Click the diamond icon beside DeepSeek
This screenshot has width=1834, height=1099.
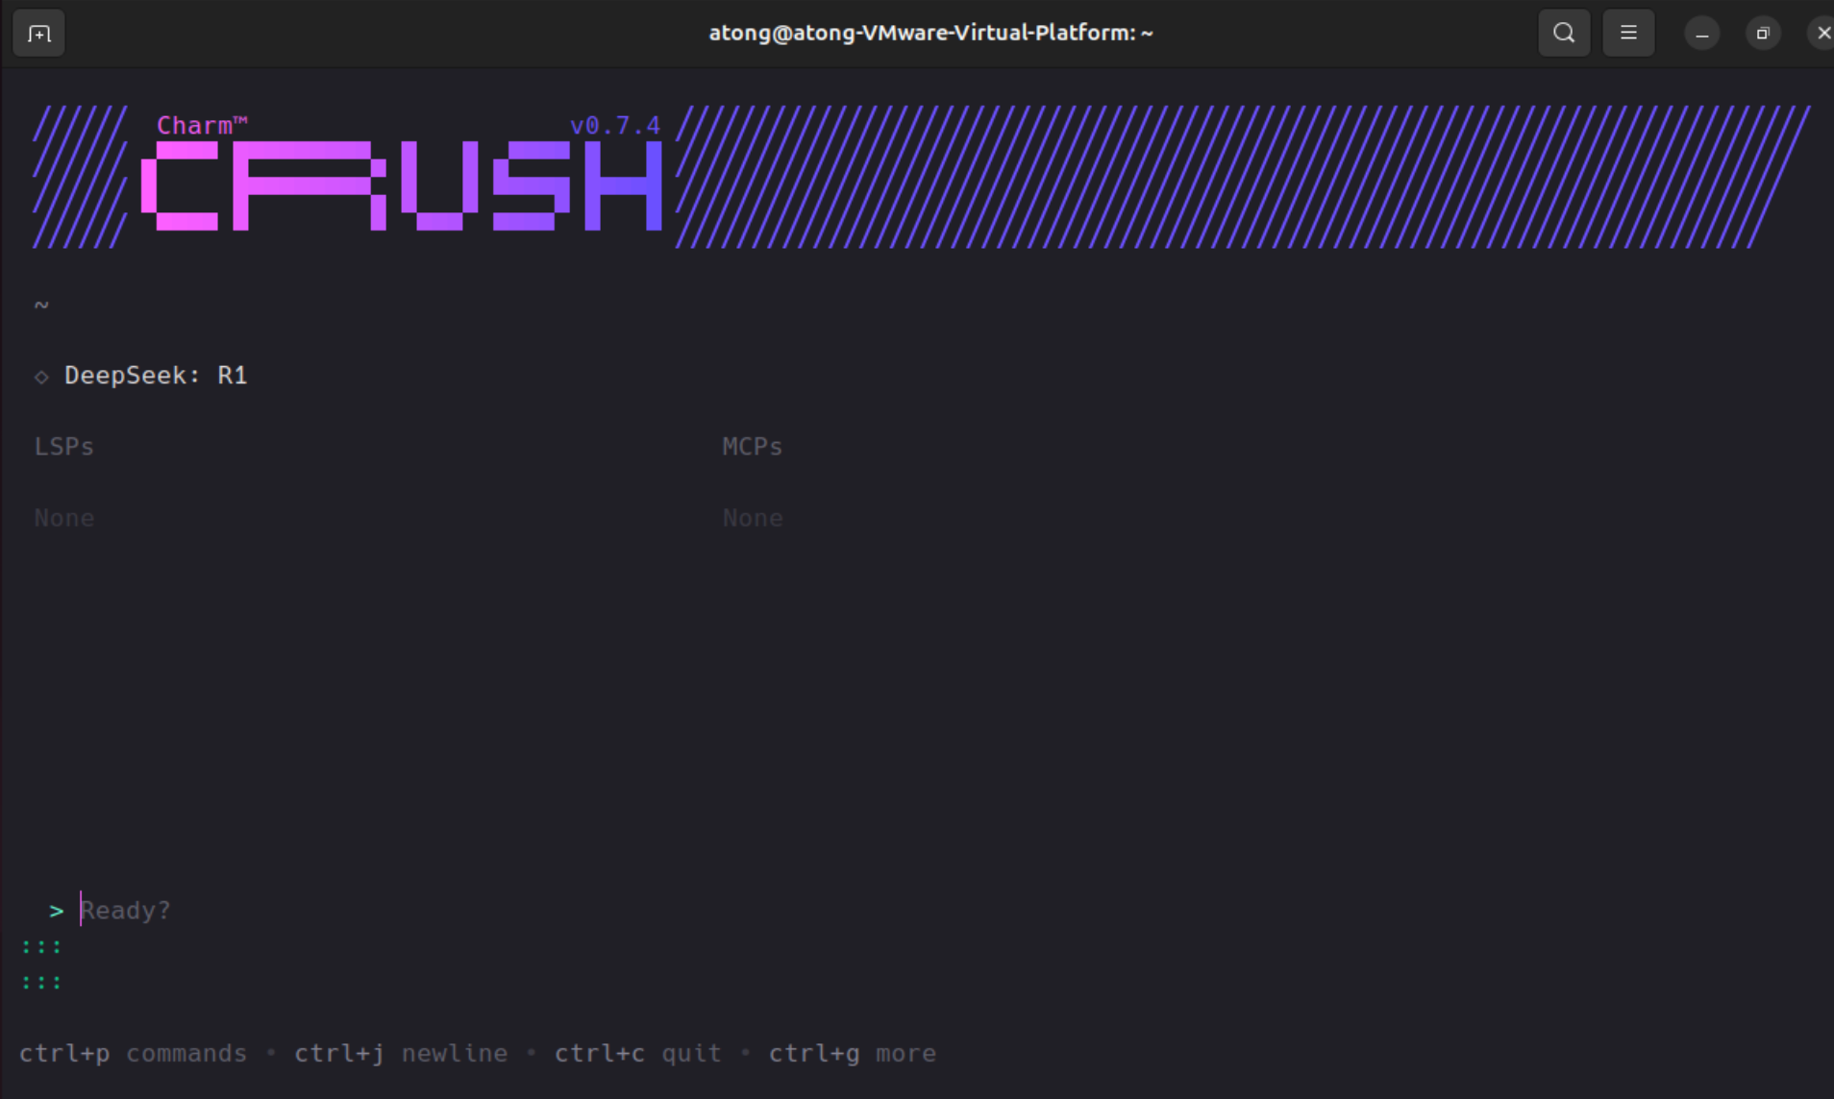point(41,377)
